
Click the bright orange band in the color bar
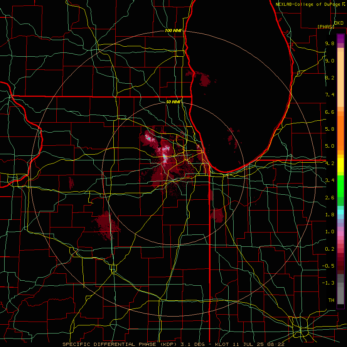coord(340,133)
